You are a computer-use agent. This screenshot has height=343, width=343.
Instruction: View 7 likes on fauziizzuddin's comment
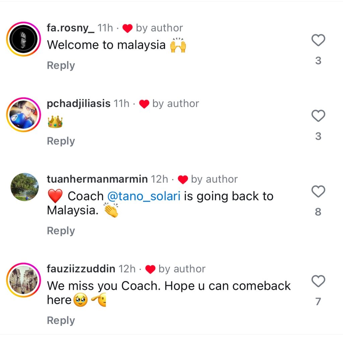point(318,301)
